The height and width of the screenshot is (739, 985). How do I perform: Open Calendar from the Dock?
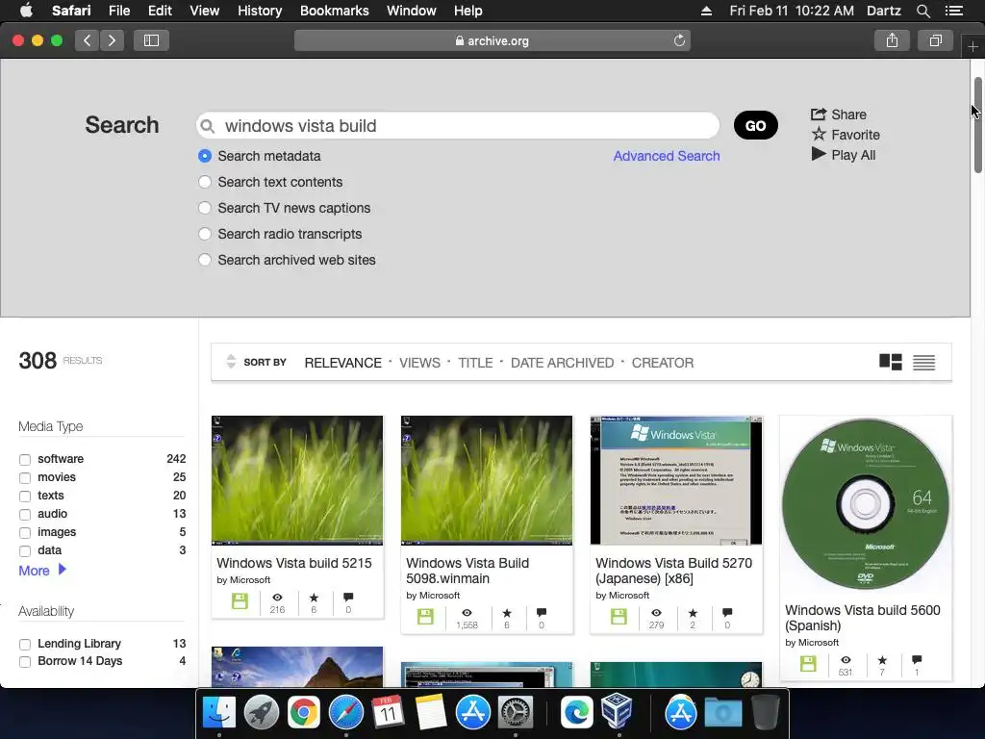(x=389, y=713)
